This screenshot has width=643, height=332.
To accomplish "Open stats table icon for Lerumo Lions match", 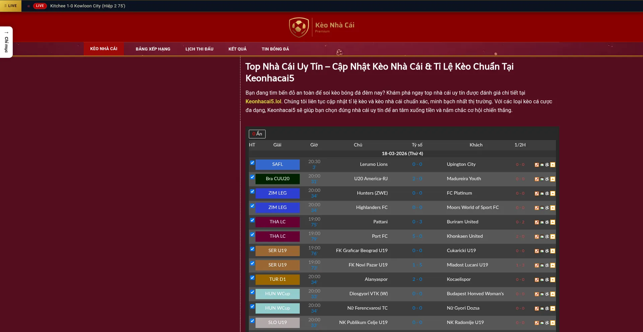I will (542, 164).
